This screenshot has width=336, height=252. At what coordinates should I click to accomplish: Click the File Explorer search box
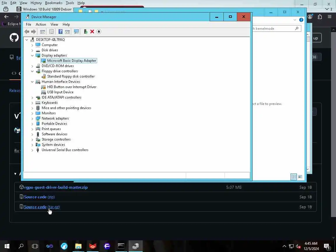click(x=276, y=29)
